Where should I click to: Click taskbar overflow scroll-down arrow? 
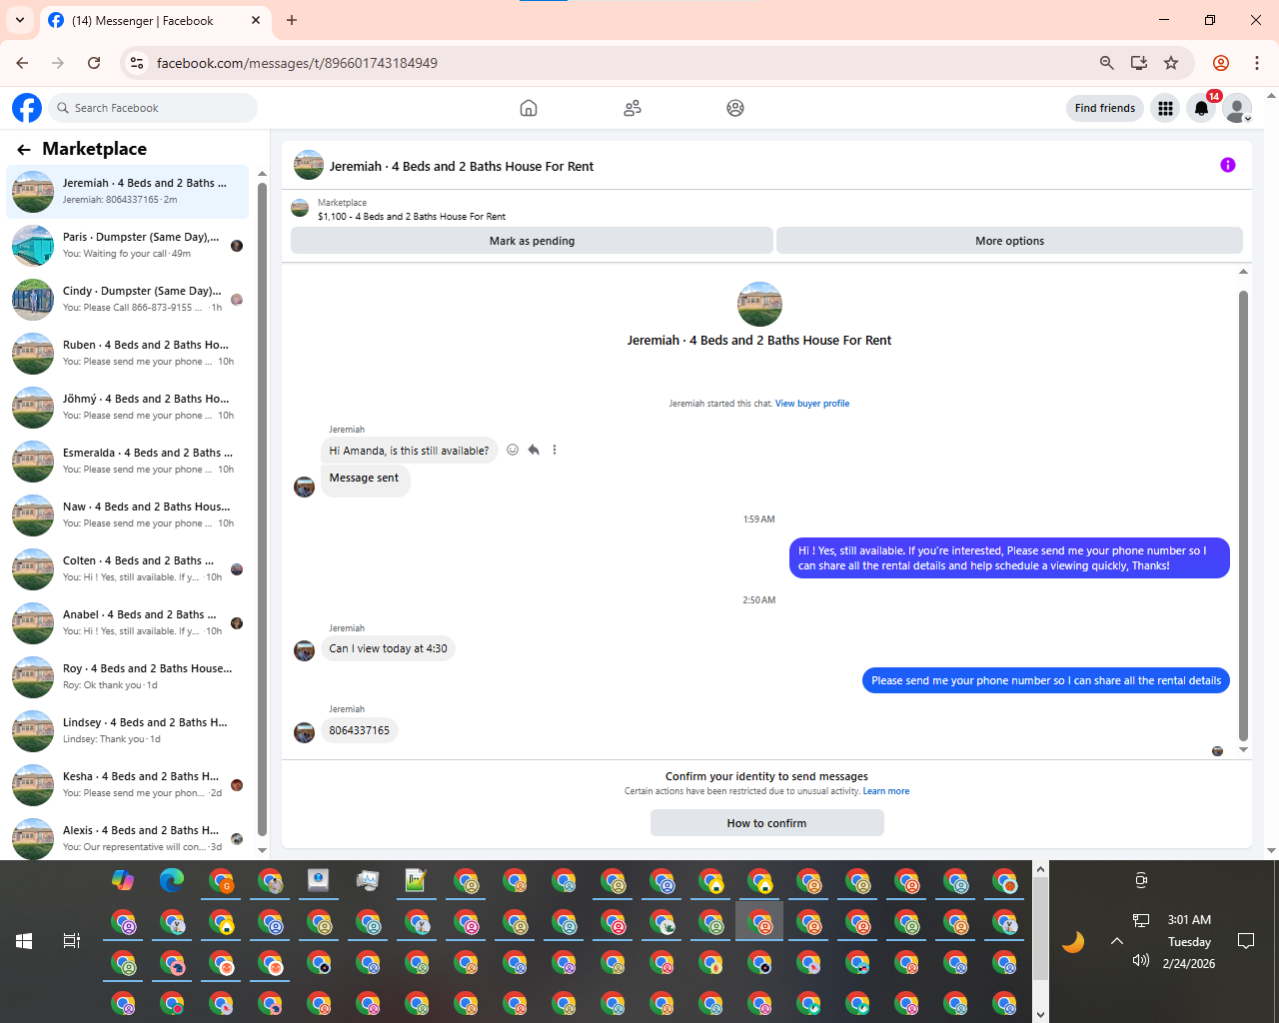1040,1014
